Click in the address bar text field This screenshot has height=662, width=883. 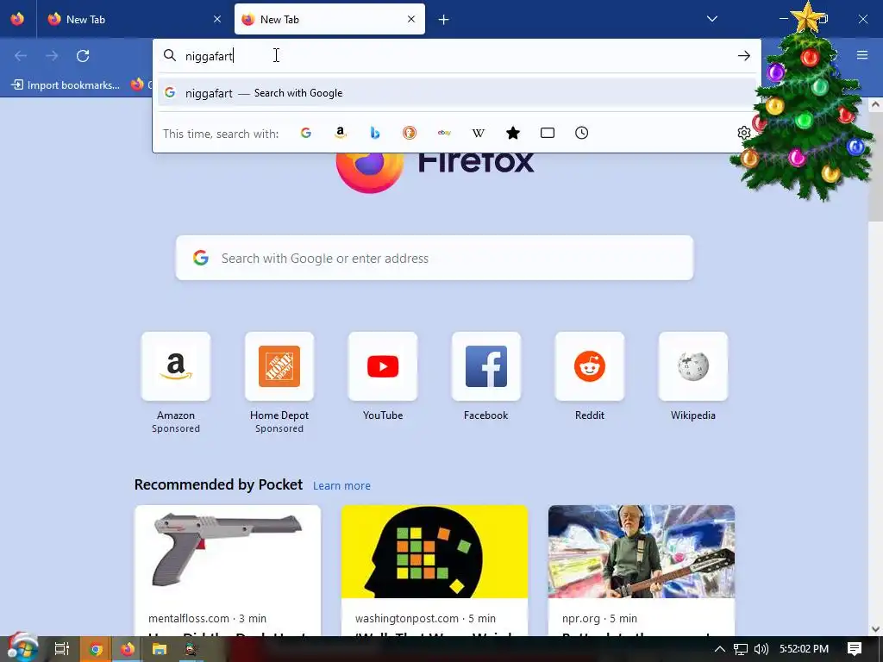pos(456,56)
